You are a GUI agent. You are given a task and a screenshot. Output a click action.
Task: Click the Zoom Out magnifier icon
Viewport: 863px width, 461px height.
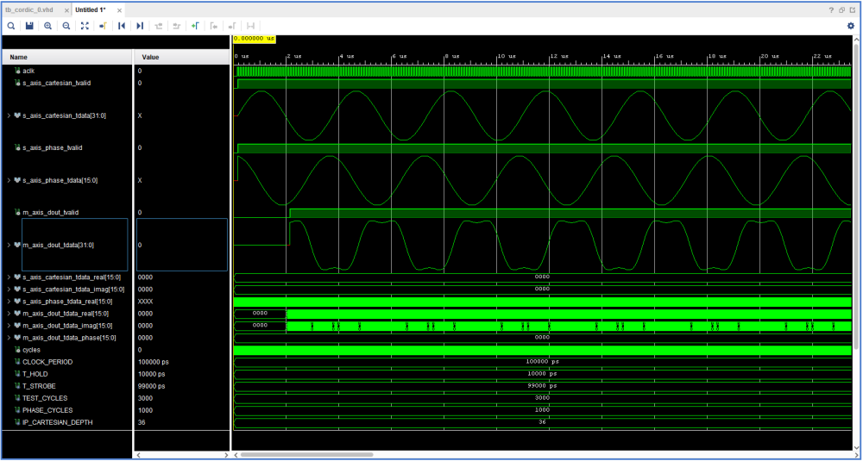pyautogui.click(x=66, y=26)
